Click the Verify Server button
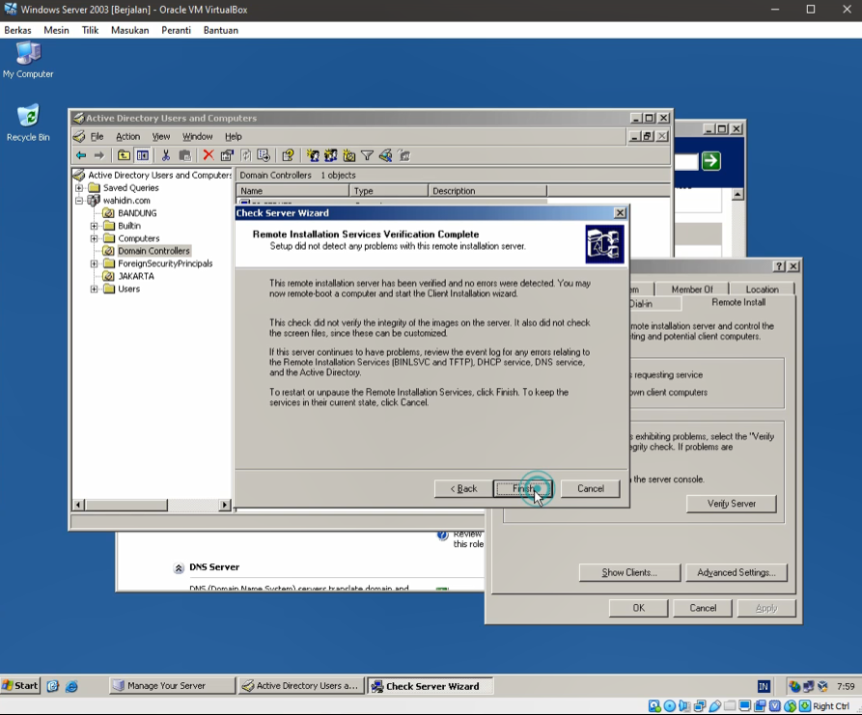This screenshot has height=715, width=862. pos(731,504)
